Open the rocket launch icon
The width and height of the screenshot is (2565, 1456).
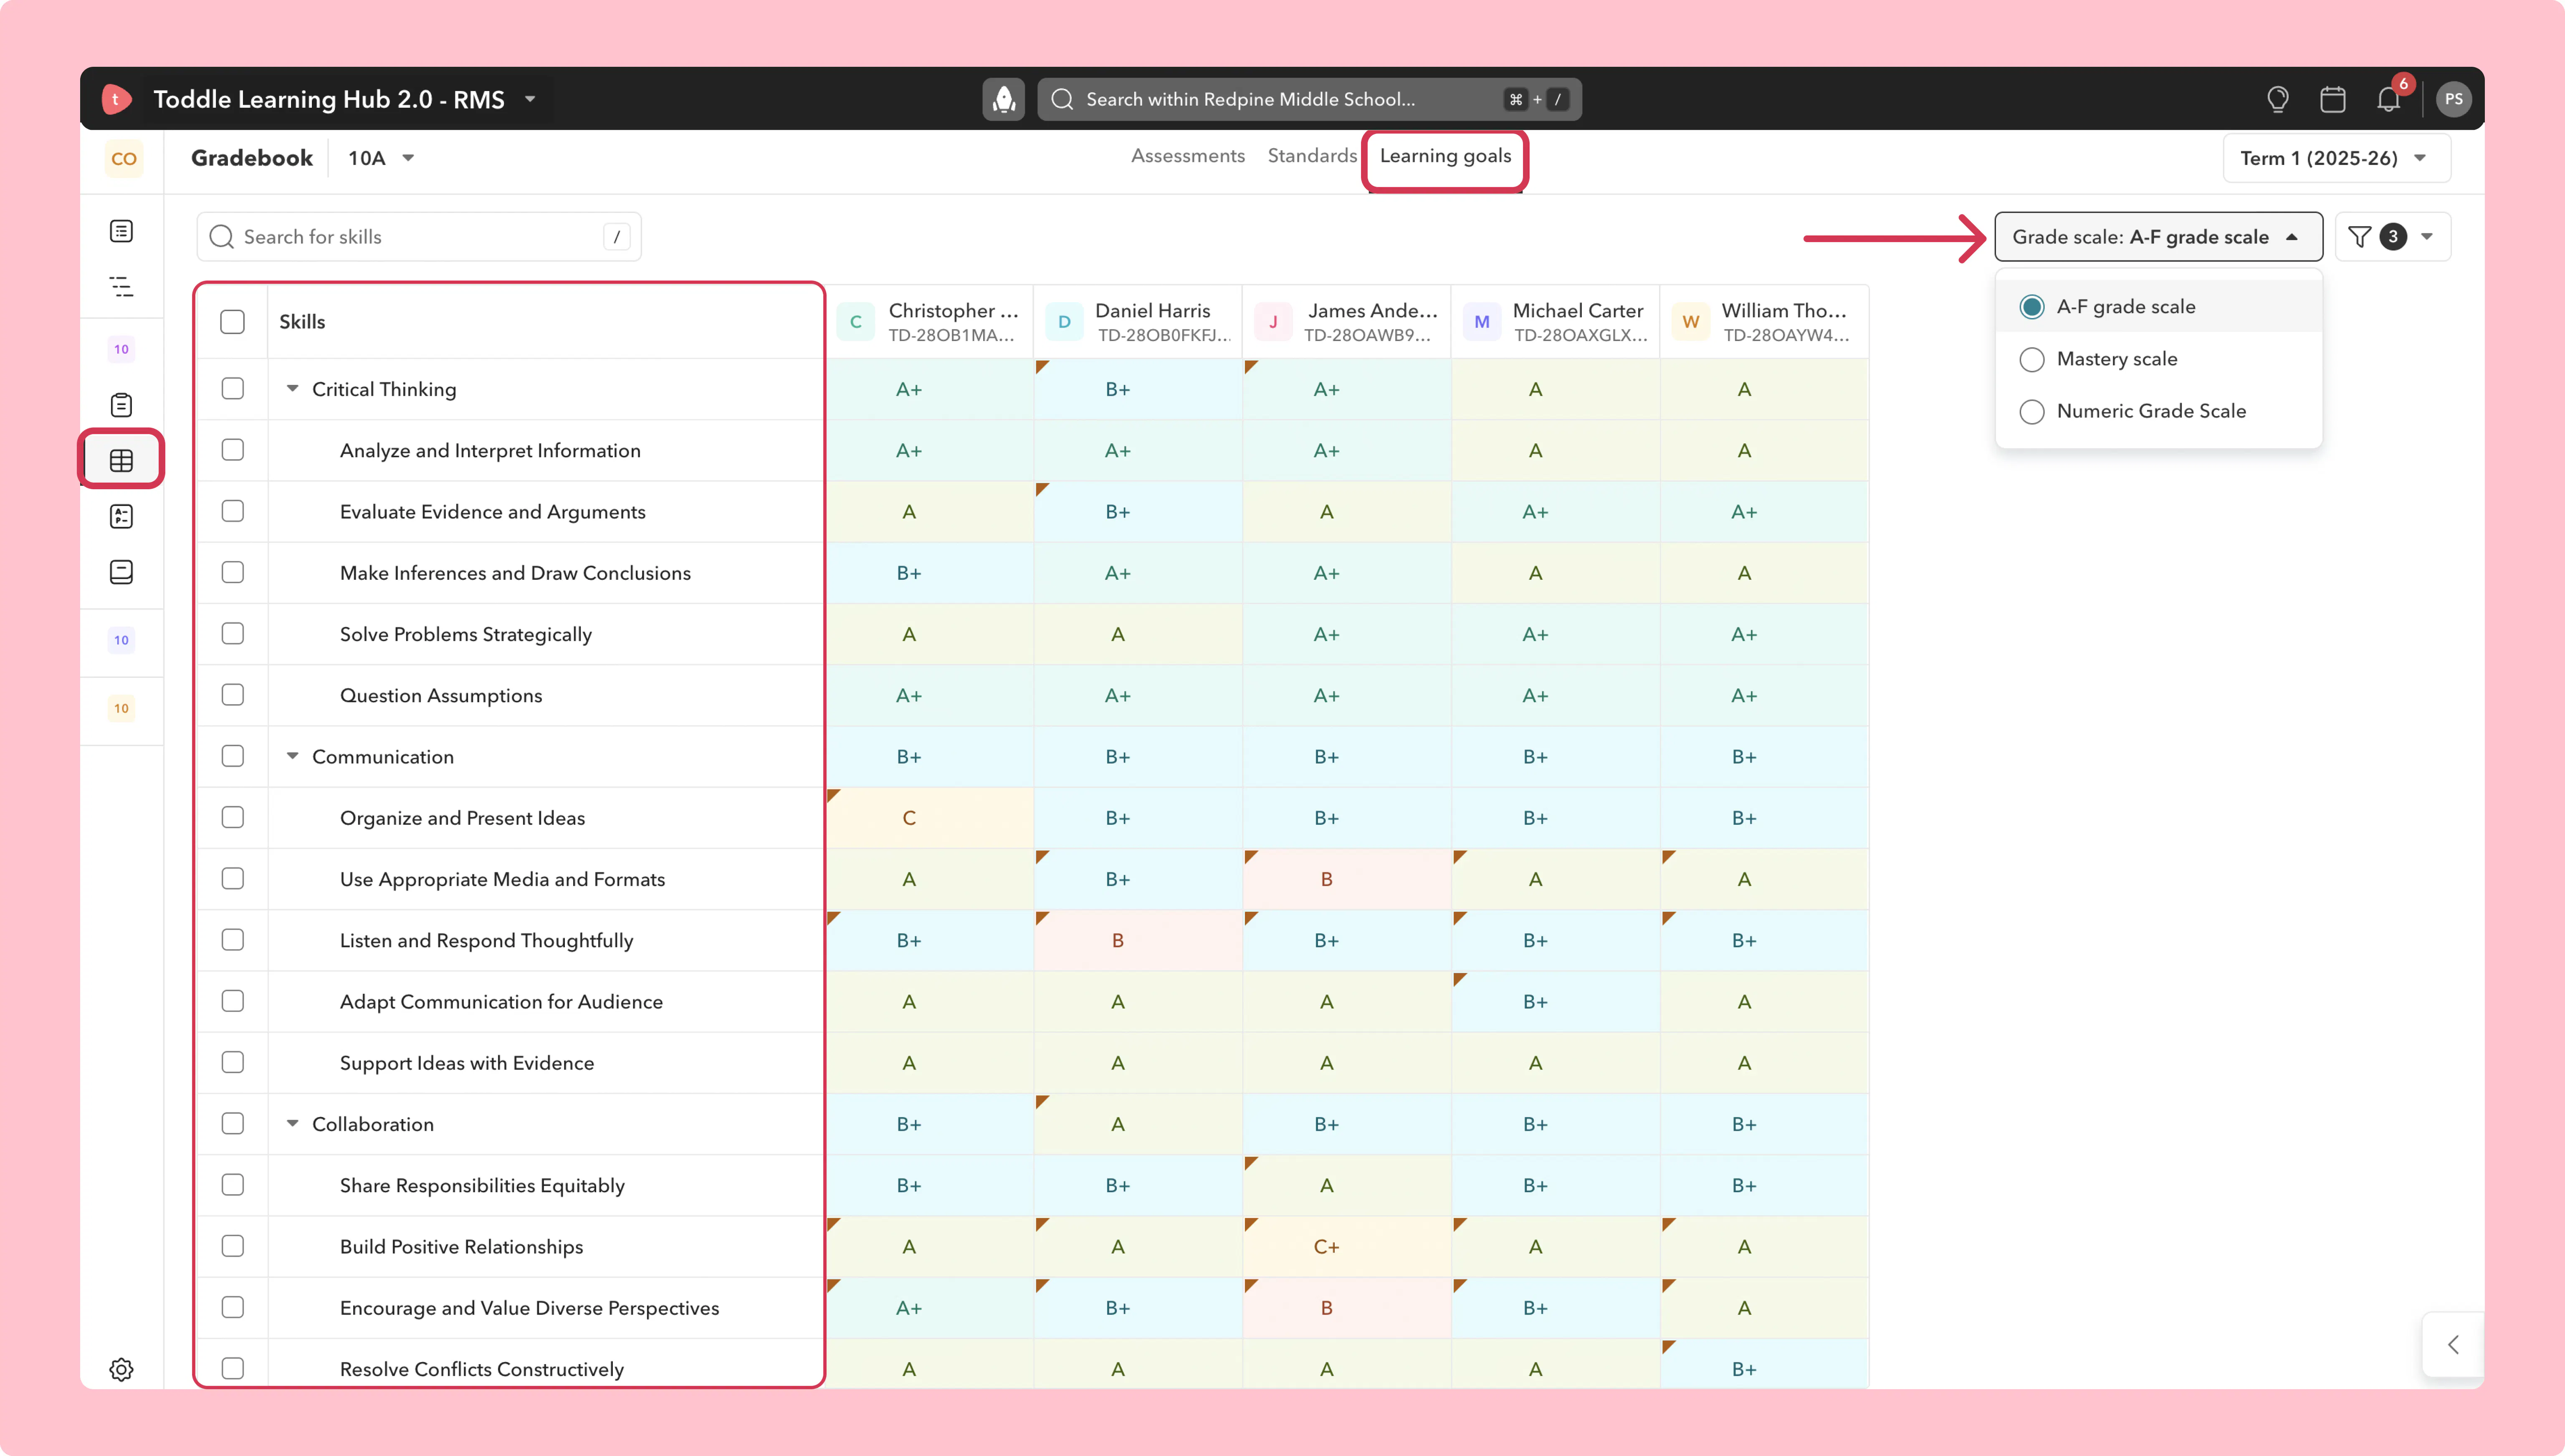coord(1003,99)
